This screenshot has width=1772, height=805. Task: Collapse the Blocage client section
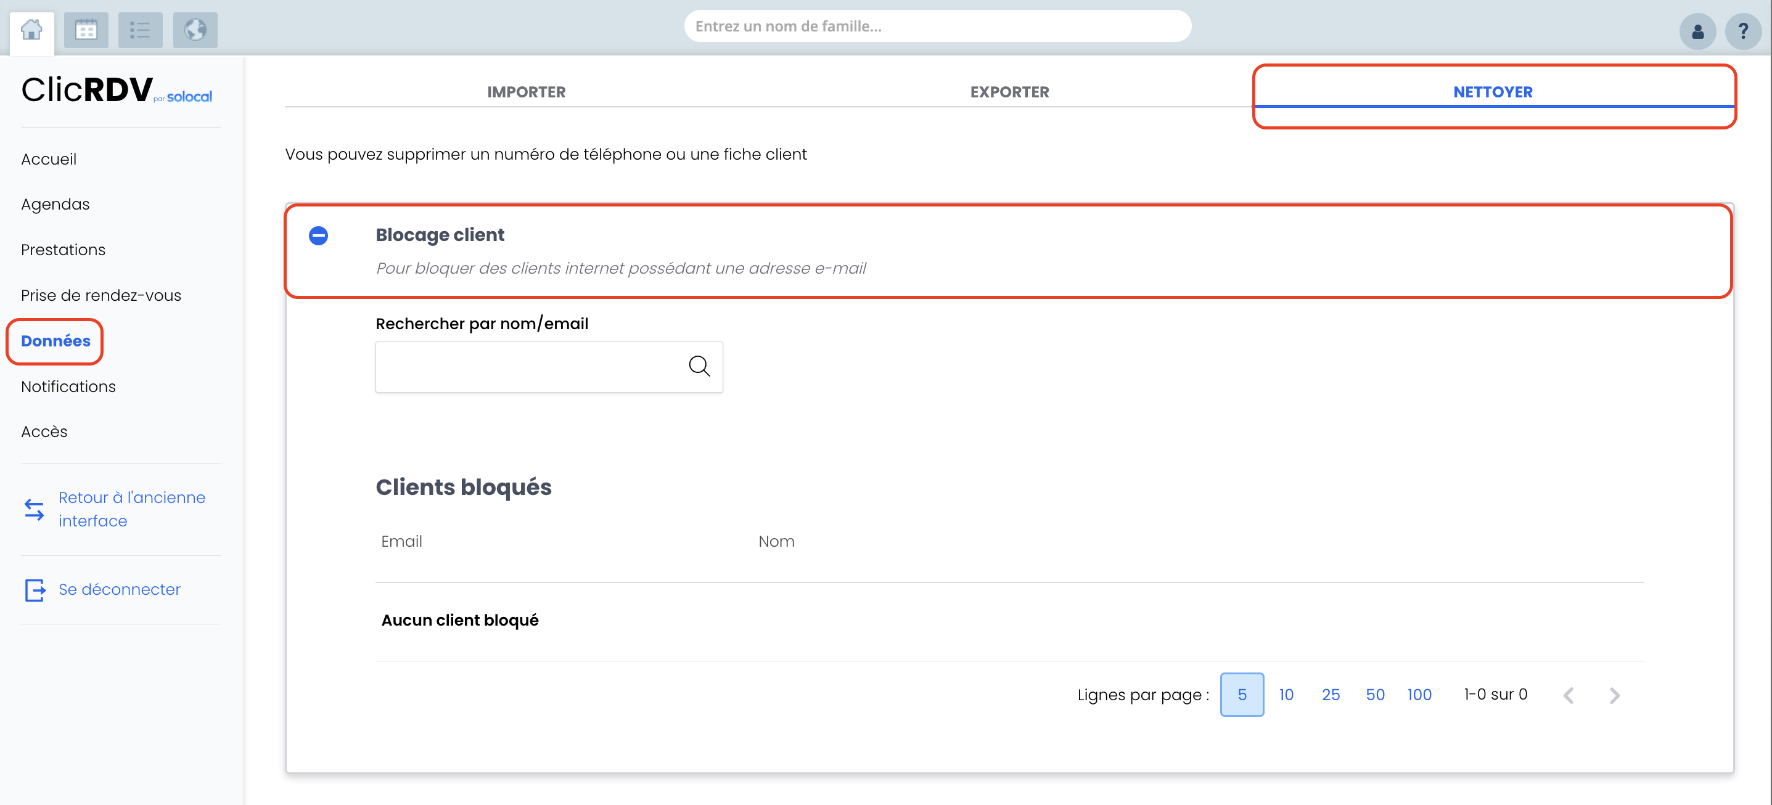319,236
